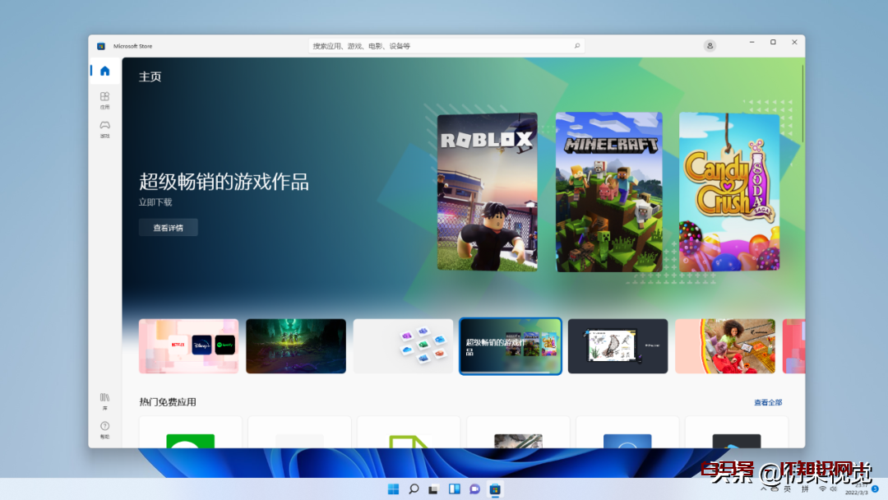Click the 查看全部 link

click(x=768, y=402)
